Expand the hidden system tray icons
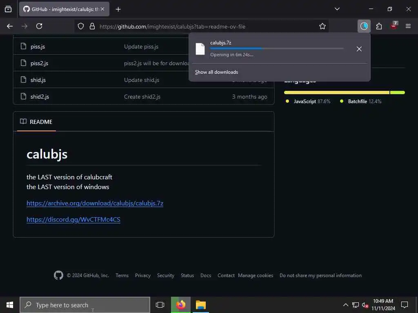418x313 pixels. (345, 305)
